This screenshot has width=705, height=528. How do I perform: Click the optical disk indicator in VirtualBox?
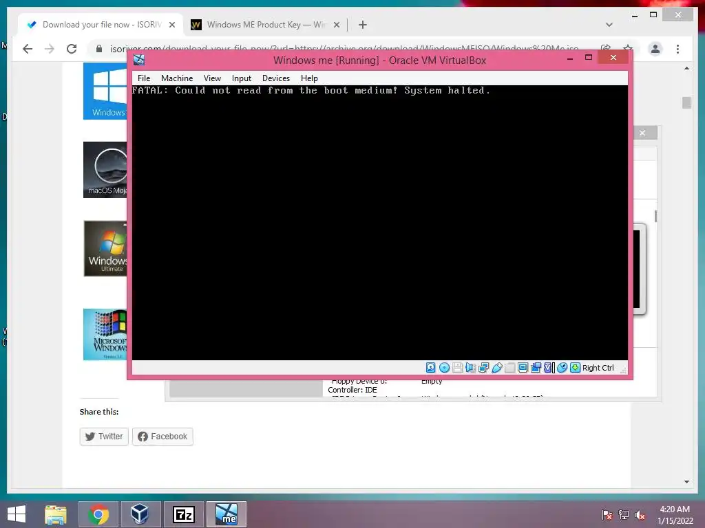pos(444,368)
